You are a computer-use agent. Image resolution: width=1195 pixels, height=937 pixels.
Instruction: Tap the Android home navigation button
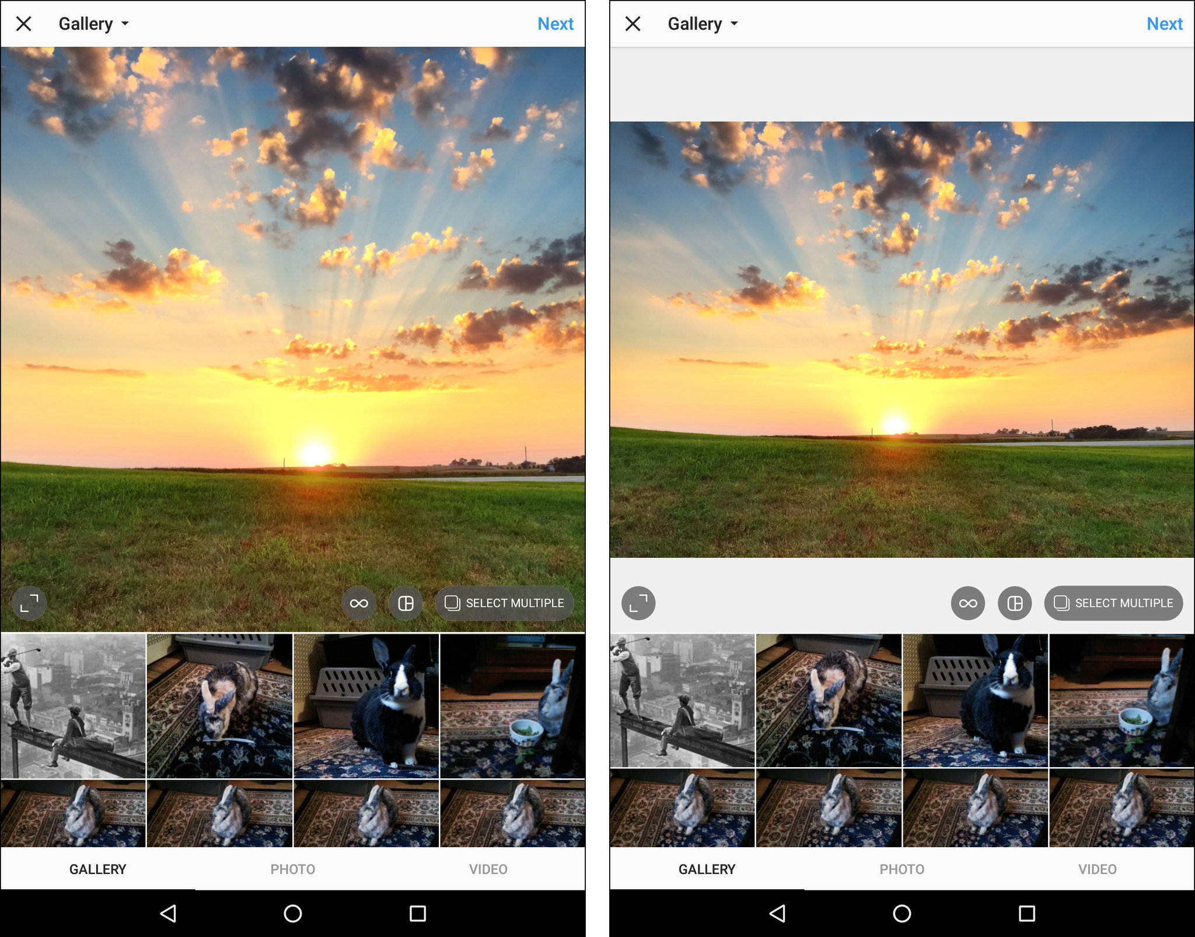292,914
